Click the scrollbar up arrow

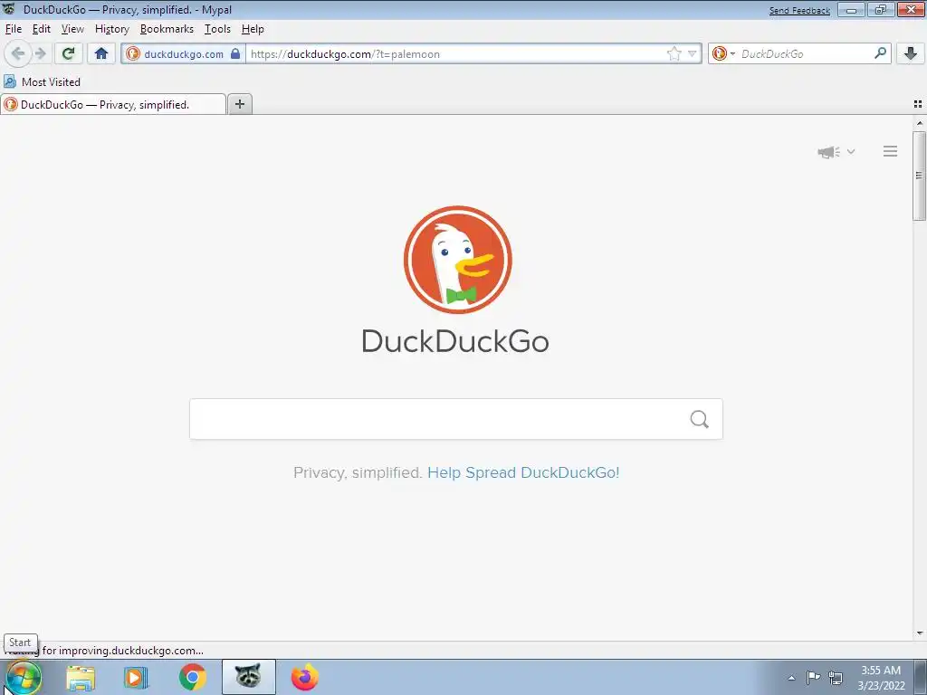click(x=920, y=123)
